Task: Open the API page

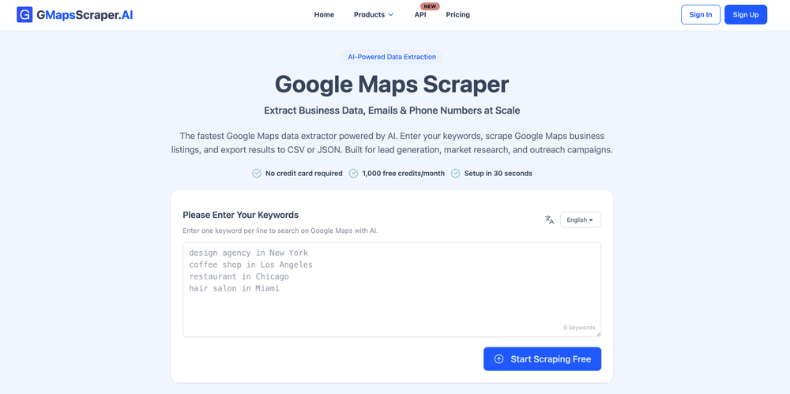Action: [420, 15]
